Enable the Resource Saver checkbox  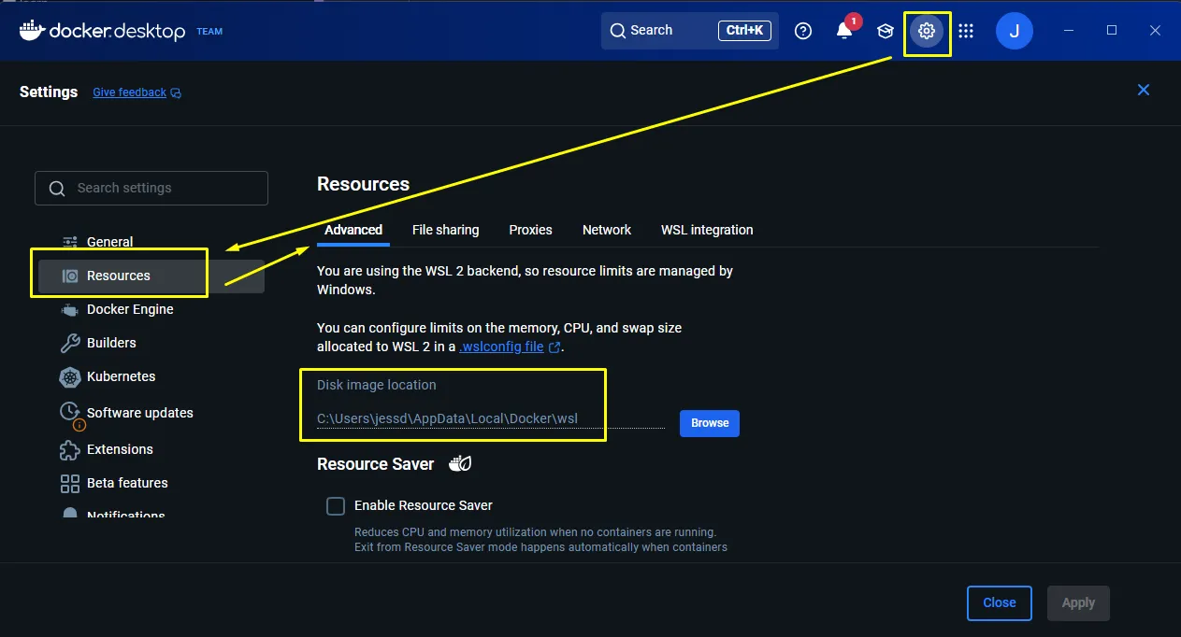[336, 505]
